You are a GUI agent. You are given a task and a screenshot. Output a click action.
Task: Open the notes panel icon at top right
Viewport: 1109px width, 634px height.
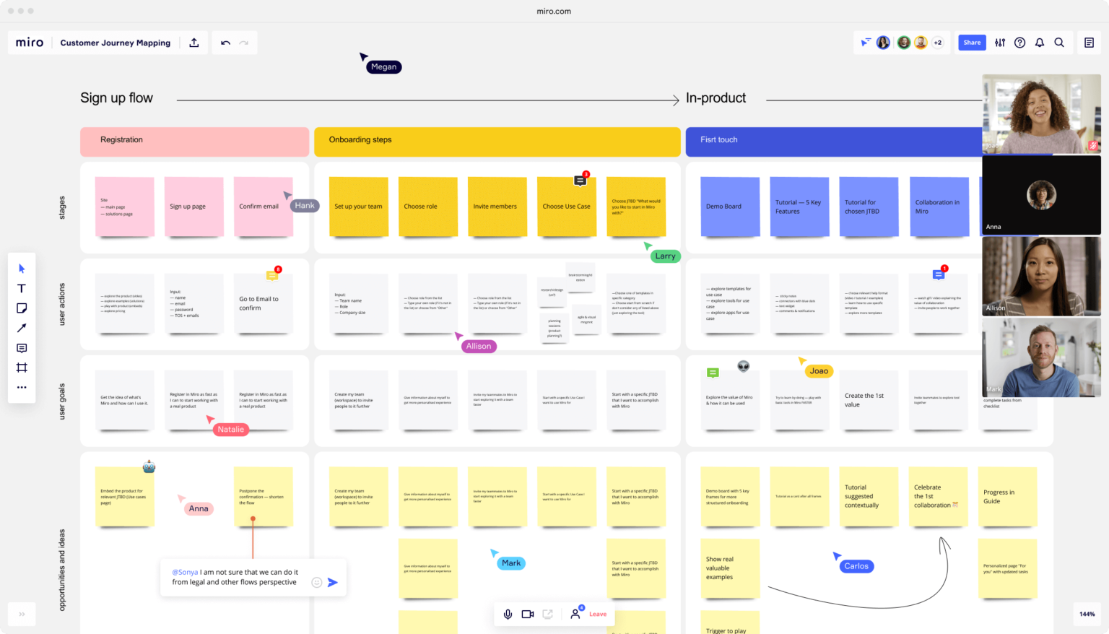coord(1089,43)
